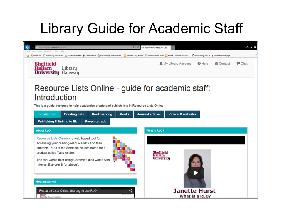Open the Videos & websites tab
The height and width of the screenshot is (211, 282).
click(x=182, y=114)
